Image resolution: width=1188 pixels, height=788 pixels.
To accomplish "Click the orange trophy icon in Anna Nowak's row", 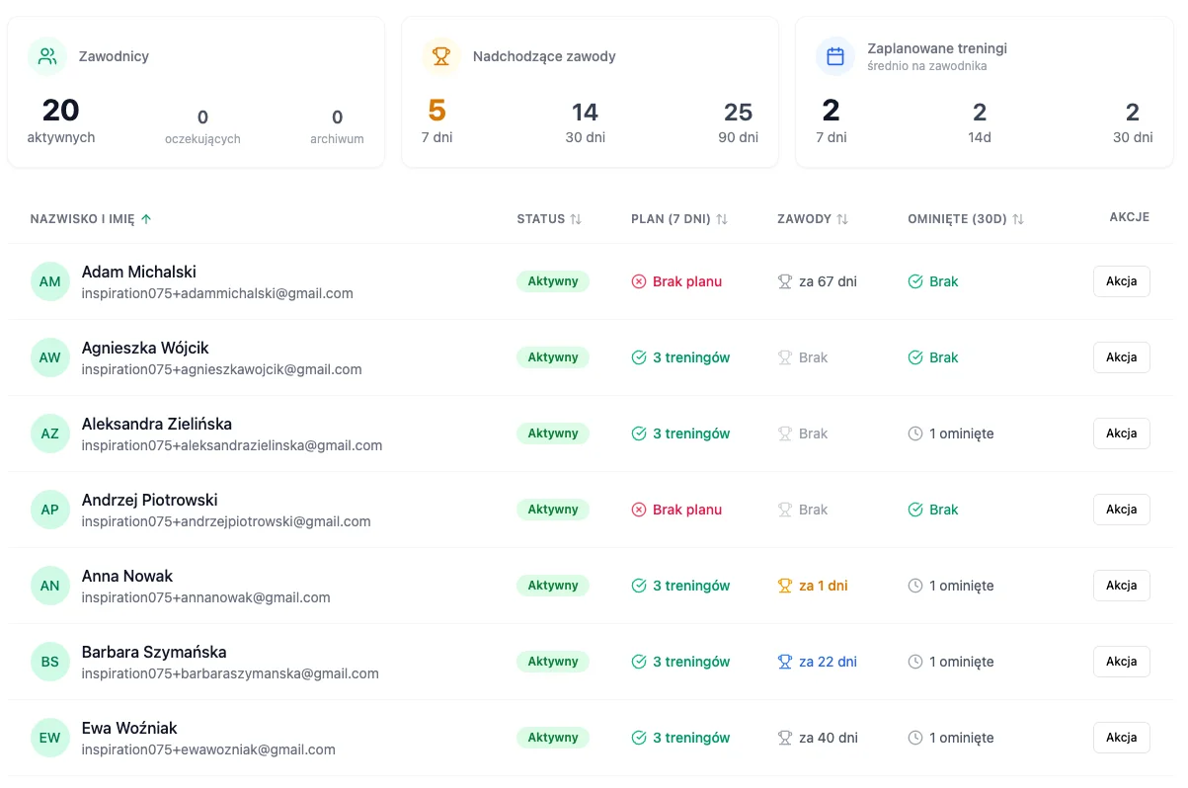I will [x=785, y=586].
